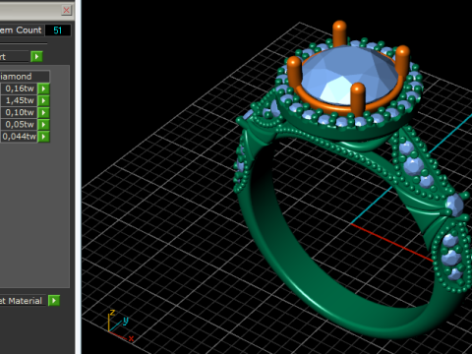Click the Gem Count label
This screenshot has height=354, width=472.
point(21,30)
